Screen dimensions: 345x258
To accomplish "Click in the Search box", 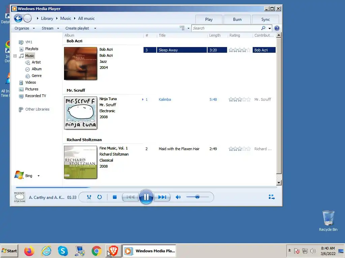I will click(x=227, y=28).
